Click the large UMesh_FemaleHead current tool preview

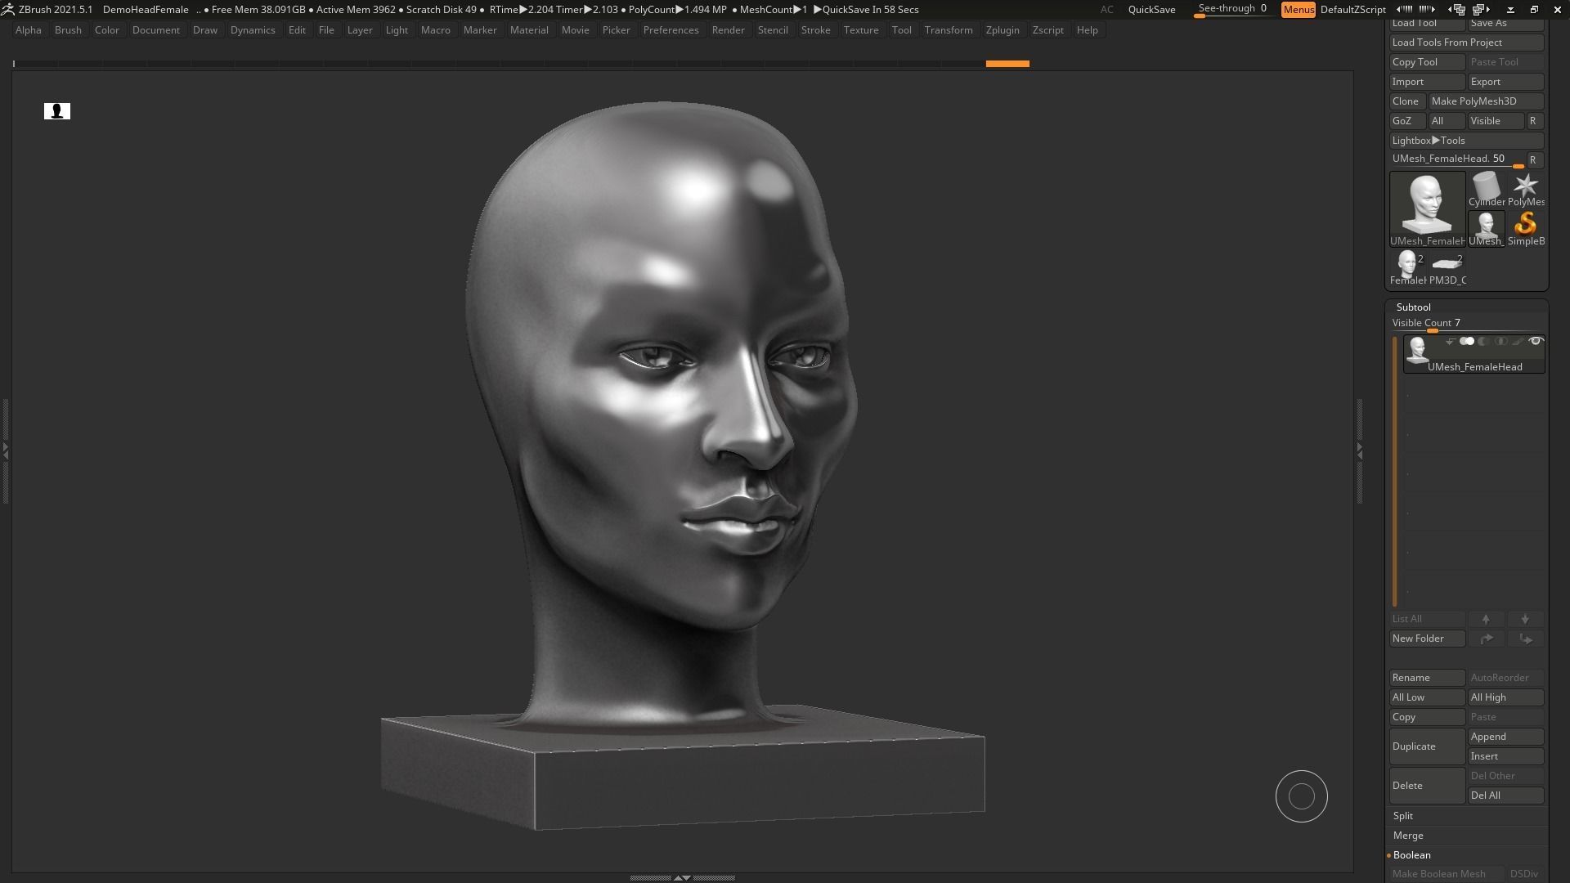point(1427,209)
